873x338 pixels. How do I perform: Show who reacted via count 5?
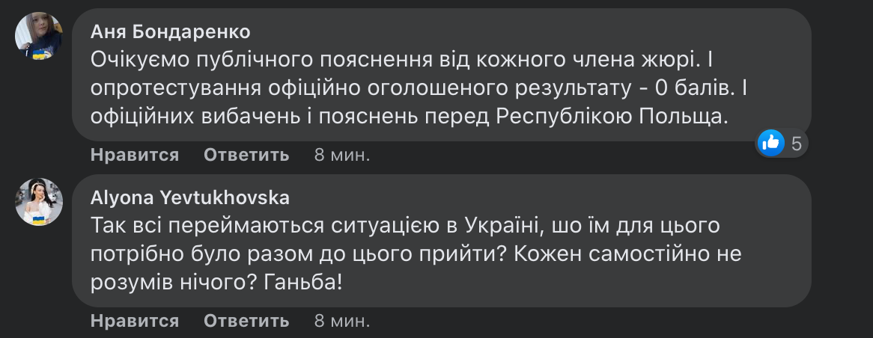pyautogui.click(x=797, y=143)
